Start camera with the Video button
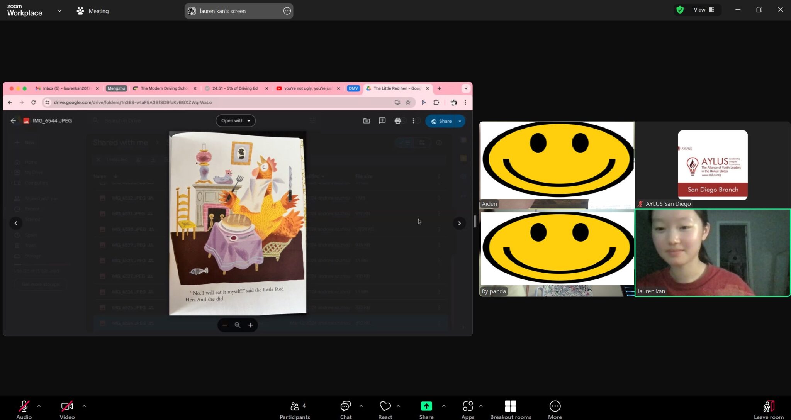791x420 pixels. pyautogui.click(x=67, y=410)
